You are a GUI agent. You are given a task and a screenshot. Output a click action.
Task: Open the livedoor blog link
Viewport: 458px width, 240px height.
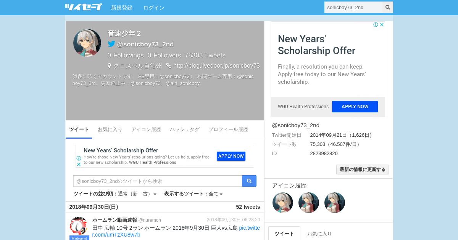[x=216, y=66]
